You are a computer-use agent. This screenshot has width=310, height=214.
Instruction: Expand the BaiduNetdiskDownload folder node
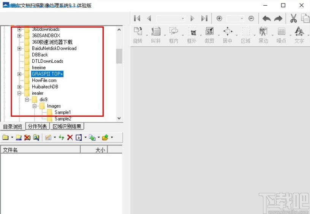(19, 48)
